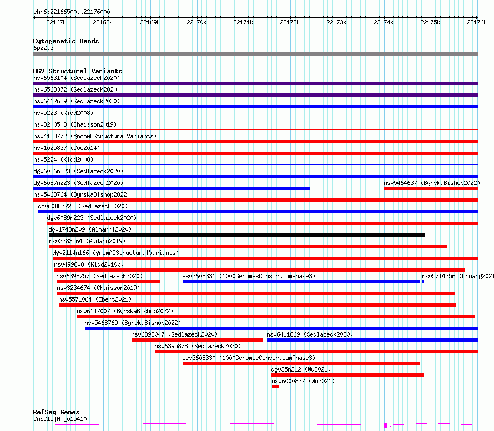Click the black dgv1748n209 (Almarri2020) bar
The width and height of the screenshot is (494, 431).
pyautogui.click(x=236, y=235)
